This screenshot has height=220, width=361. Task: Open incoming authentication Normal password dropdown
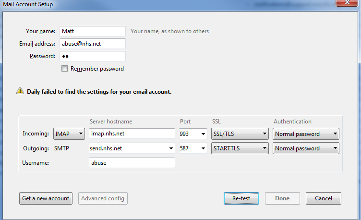(x=306, y=134)
